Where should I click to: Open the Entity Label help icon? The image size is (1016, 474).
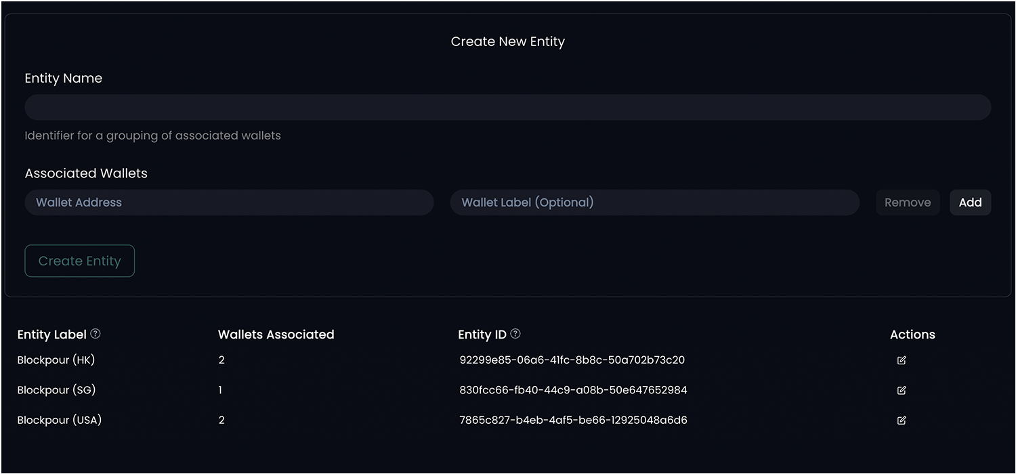(96, 334)
